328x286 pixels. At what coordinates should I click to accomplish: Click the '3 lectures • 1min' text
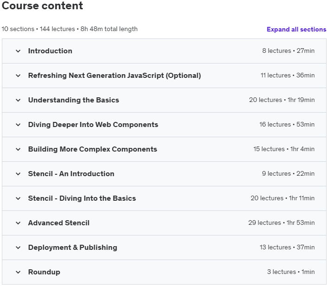[291, 272]
